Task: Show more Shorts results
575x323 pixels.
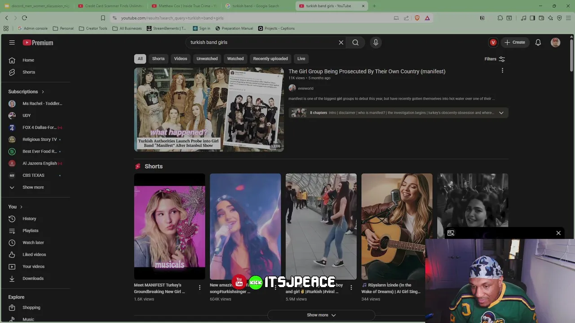Action: point(321,315)
